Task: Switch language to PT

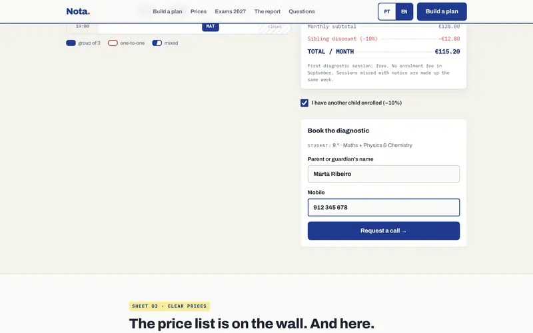Action: [x=387, y=11]
